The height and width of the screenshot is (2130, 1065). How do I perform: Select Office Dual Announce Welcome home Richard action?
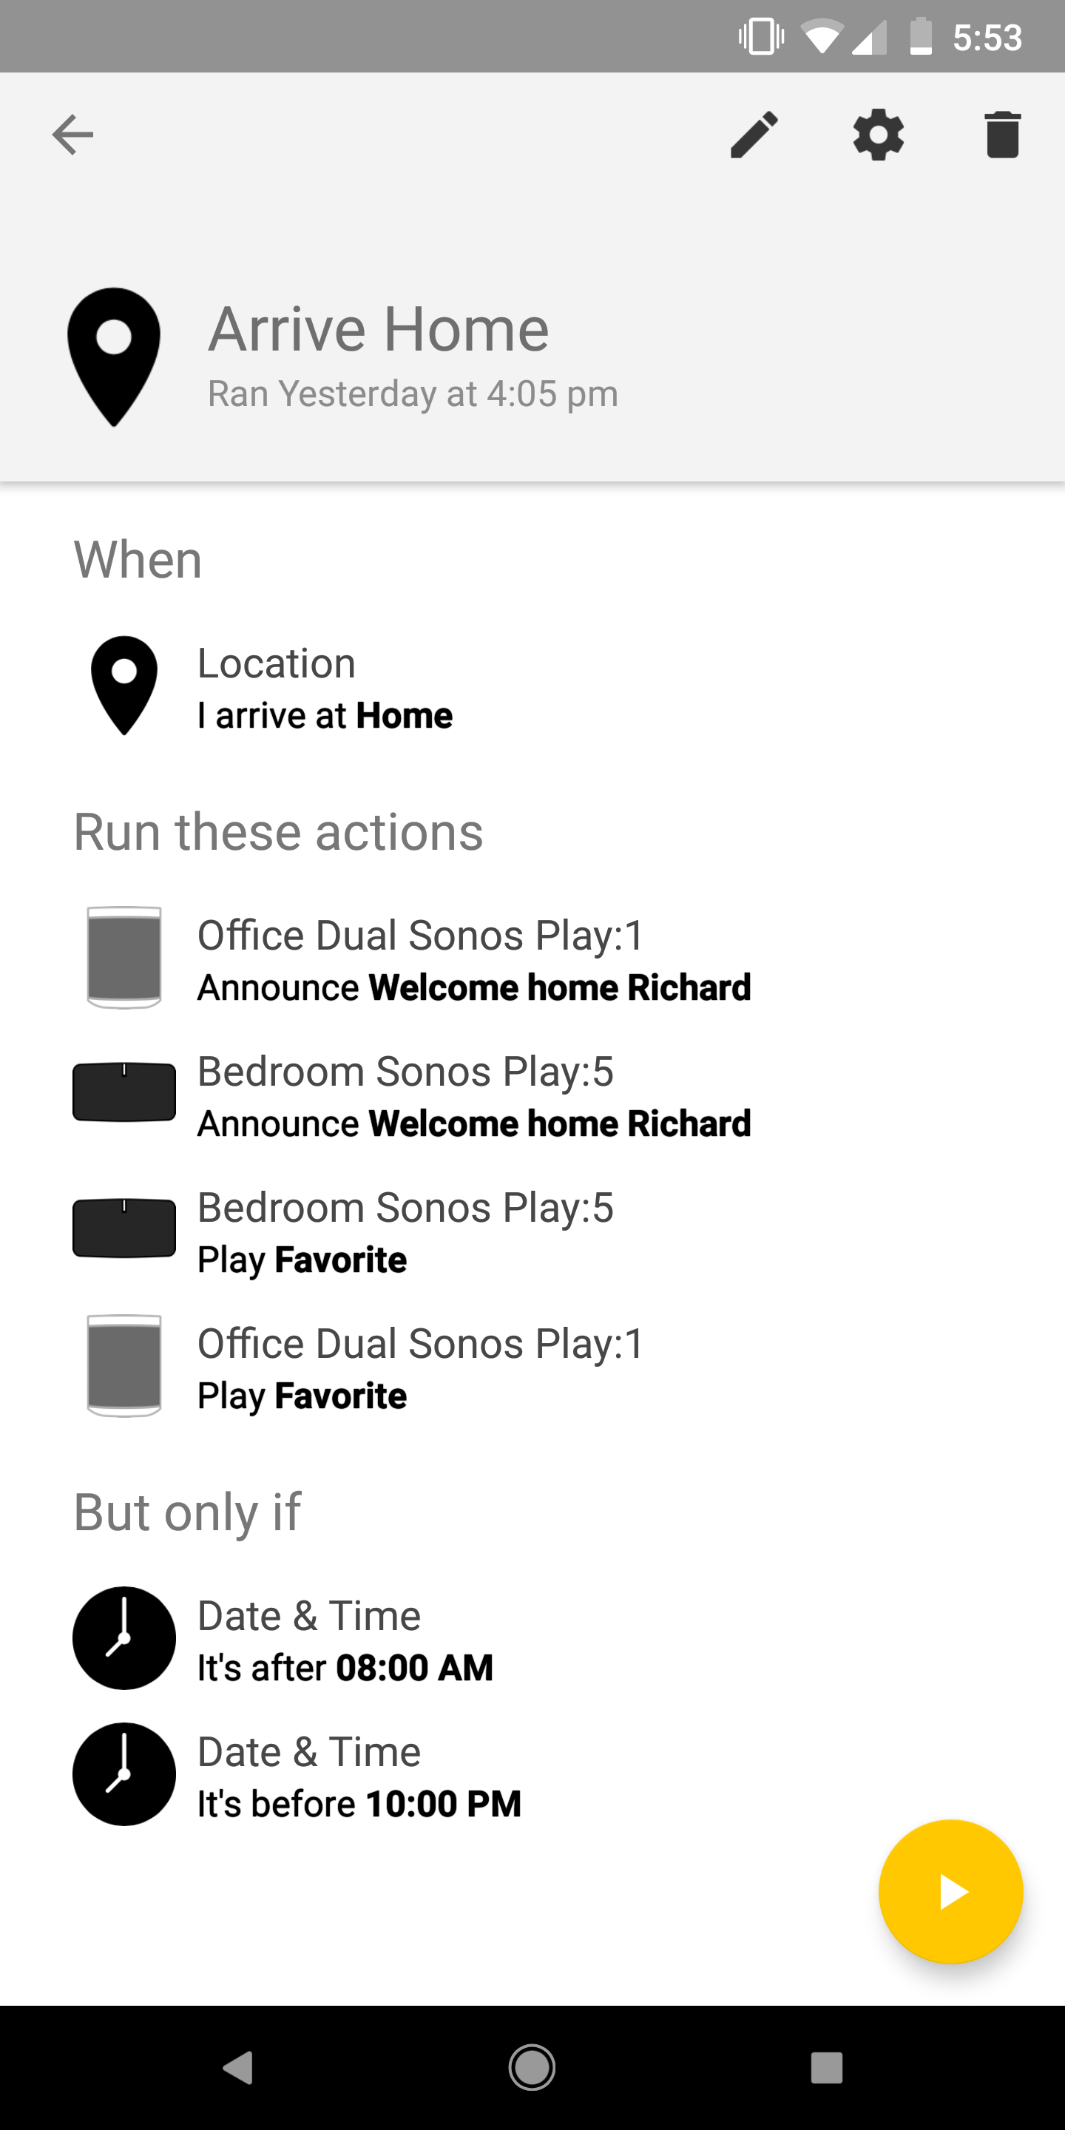pos(474,961)
